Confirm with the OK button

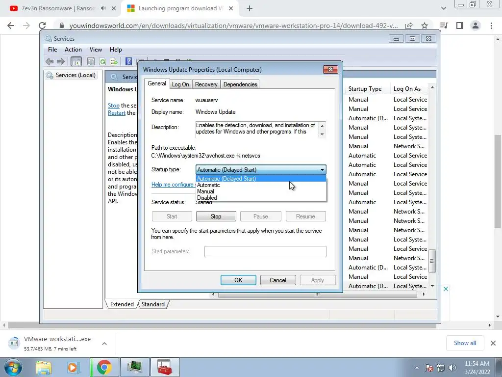pos(238,280)
